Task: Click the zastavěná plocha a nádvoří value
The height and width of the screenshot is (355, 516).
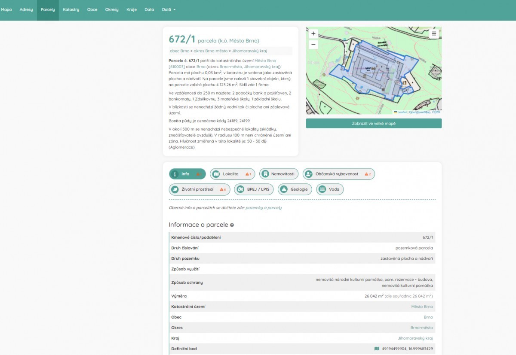Action: (407, 258)
